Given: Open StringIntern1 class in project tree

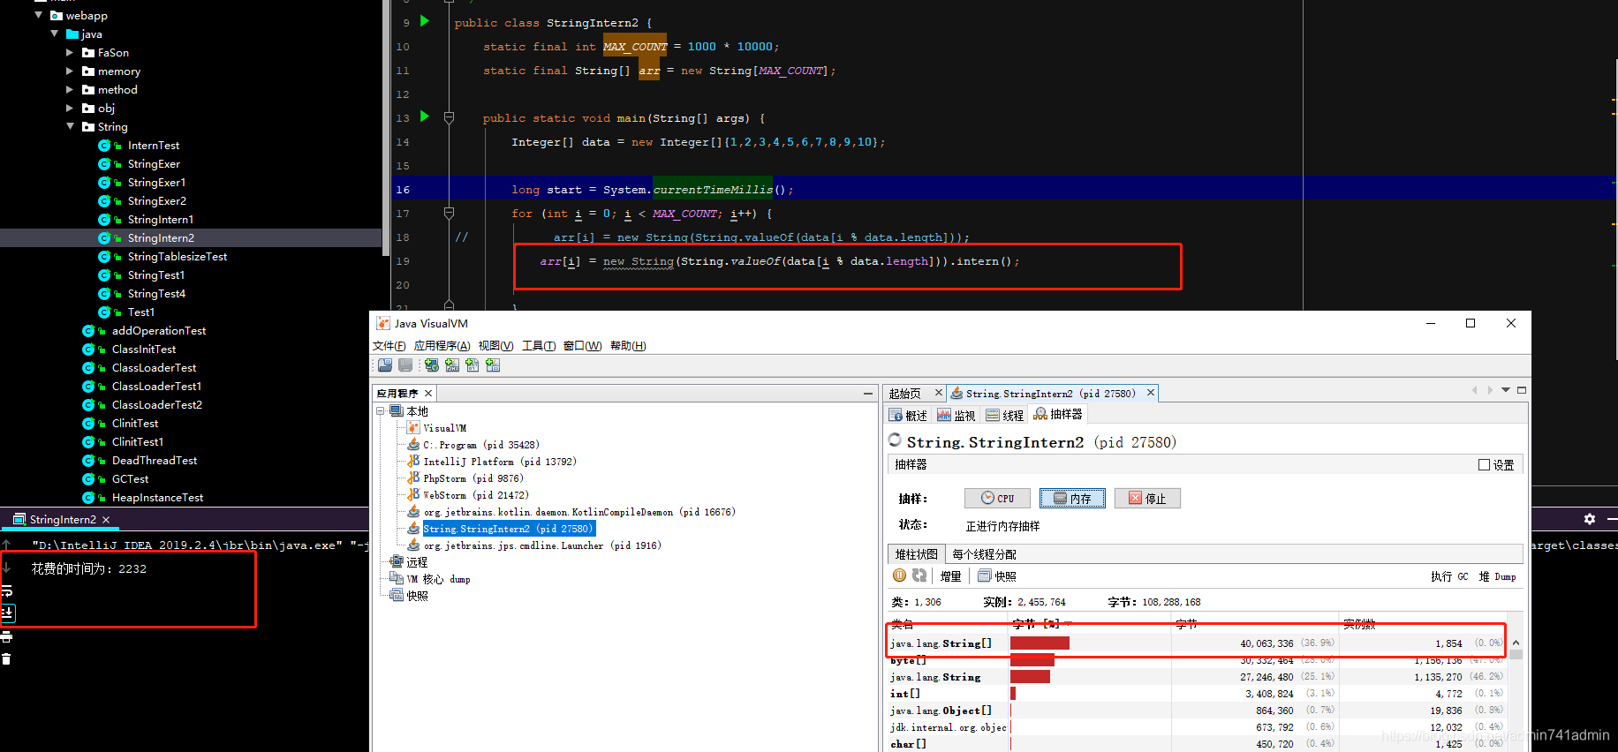Looking at the screenshot, I should [x=160, y=219].
